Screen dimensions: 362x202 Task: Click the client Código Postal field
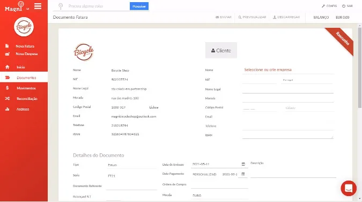(x=260, y=108)
